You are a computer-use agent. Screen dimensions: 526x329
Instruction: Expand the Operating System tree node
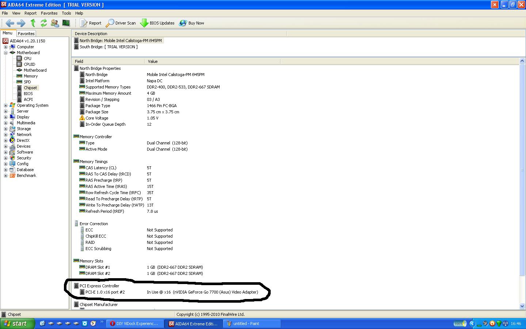(5, 105)
